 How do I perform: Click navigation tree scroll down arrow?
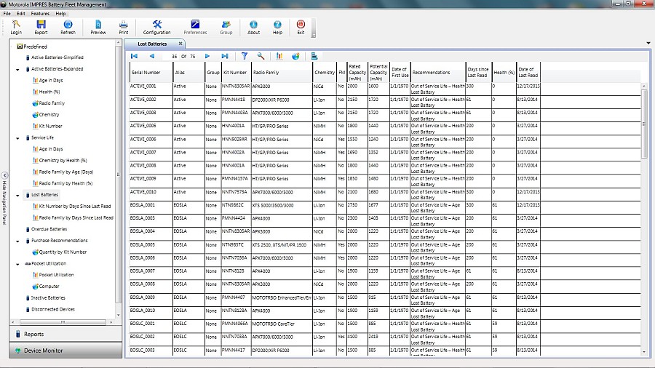pyautogui.click(x=118, y=316)
